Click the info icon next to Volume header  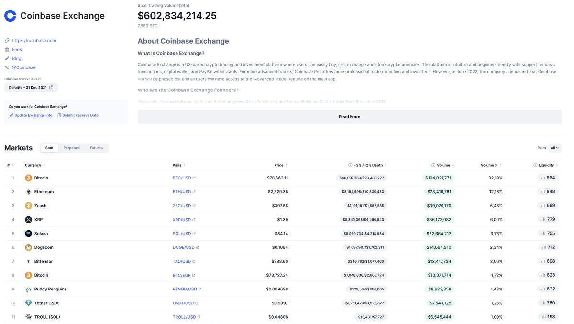[433, 165]
